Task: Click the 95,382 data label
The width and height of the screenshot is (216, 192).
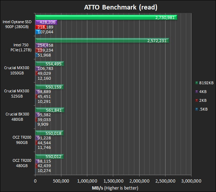Action: coord(44,115)
